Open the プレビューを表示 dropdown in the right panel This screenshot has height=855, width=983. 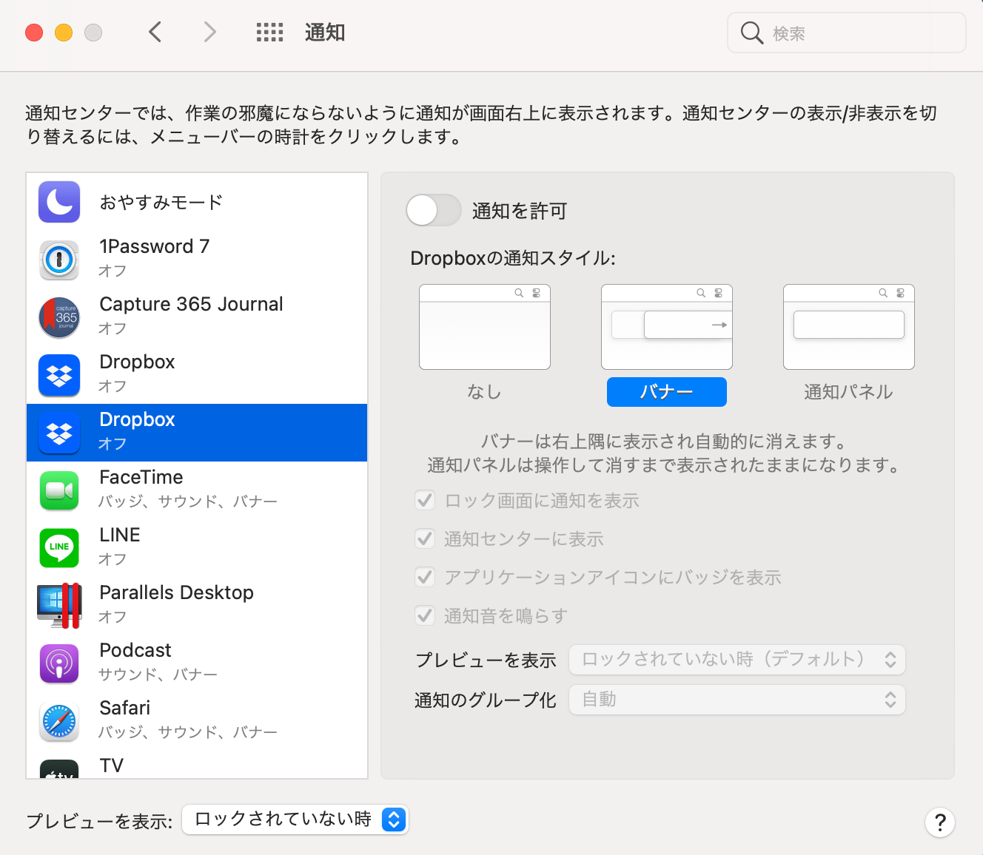[x=737, y=660]
